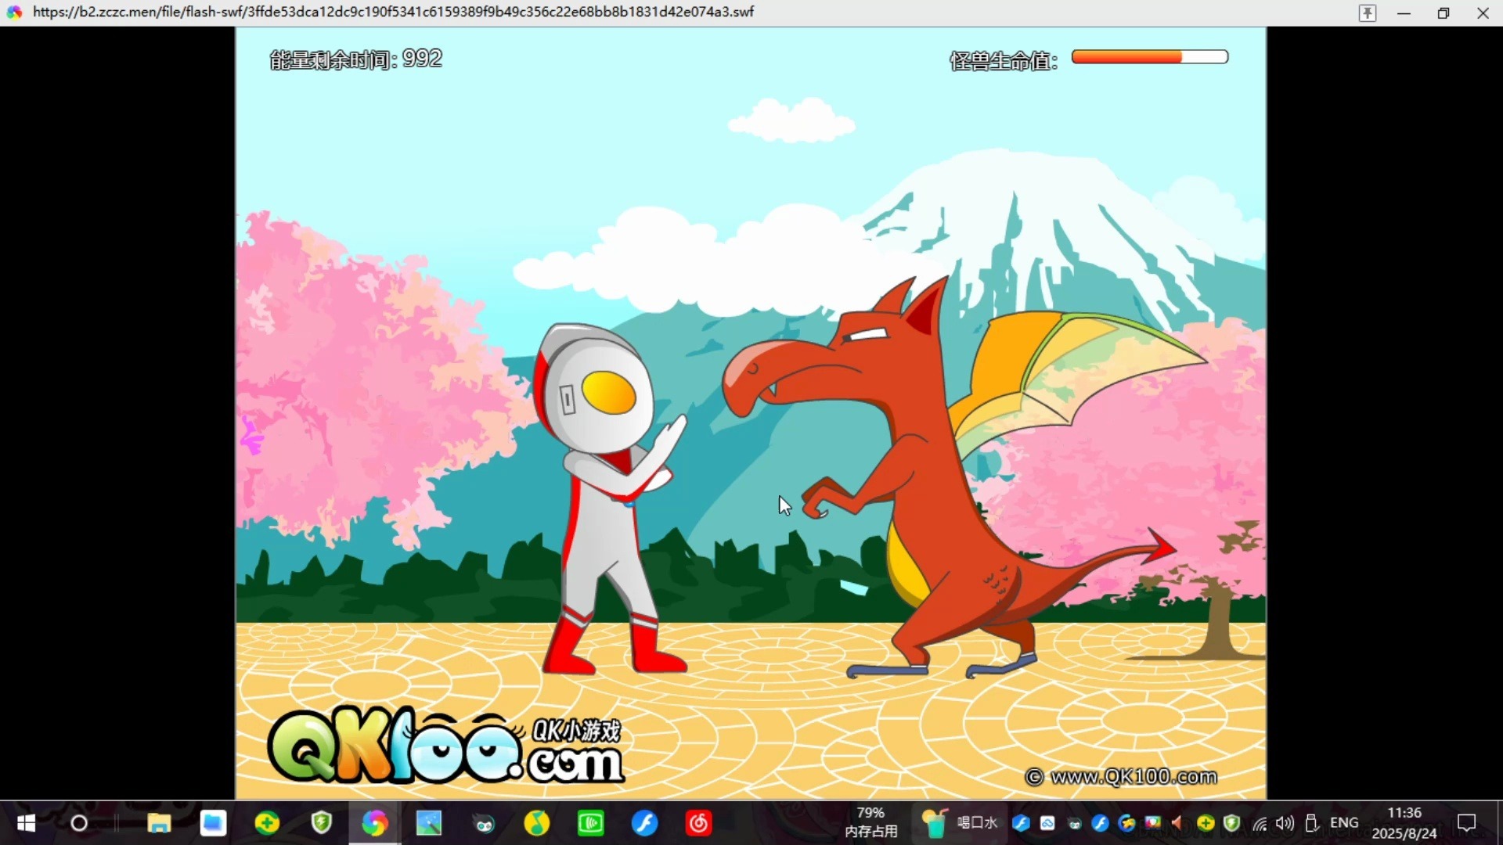The height and width of the screenshot is (845, 1503).
Task: Open the notification action center
Action: pos(1466,823)
